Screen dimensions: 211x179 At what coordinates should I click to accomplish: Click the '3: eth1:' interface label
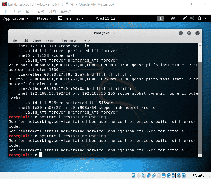[x=18, y=79]
